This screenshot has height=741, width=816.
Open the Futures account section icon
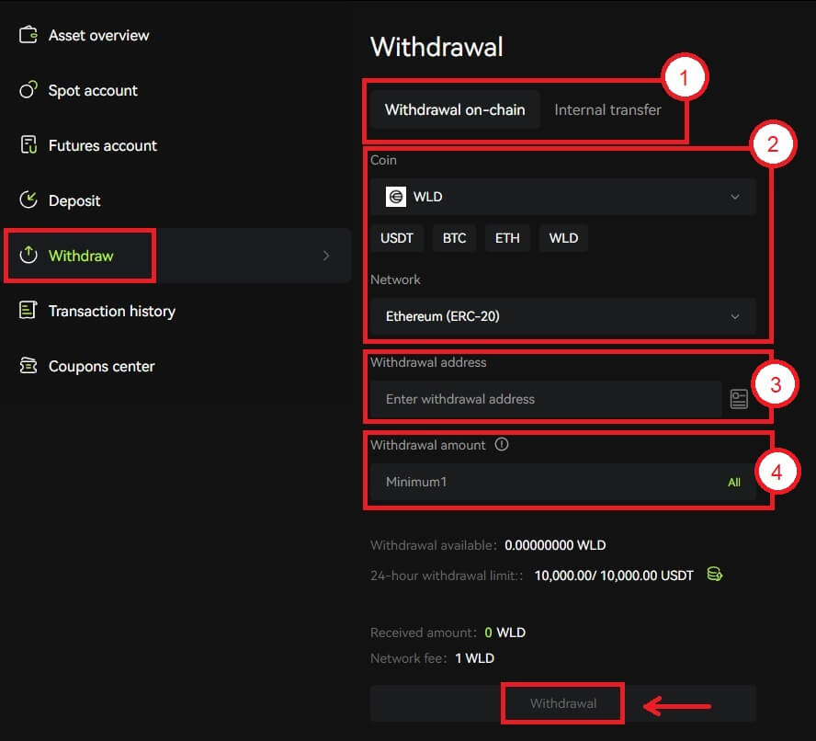coord(28,145)
